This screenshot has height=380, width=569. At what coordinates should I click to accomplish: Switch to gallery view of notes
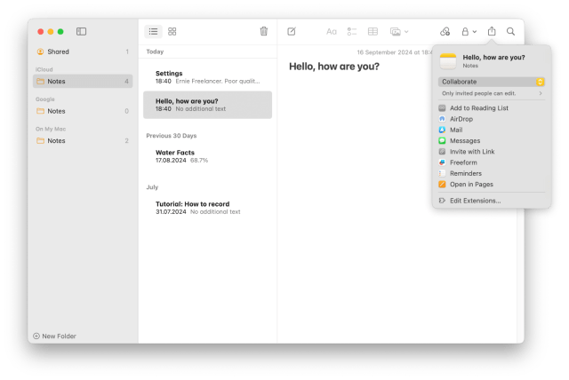pyautogui.click(x=172, y=31)
